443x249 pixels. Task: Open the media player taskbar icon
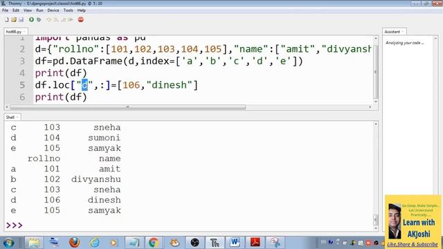[x=114, y=243]
